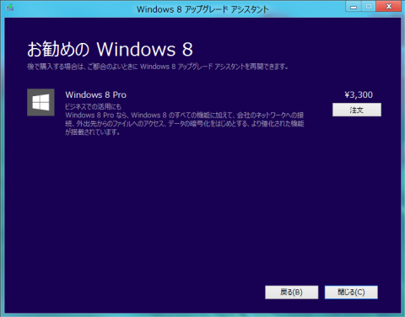Image resolution: width=405 pixels, height=317 pixels.
Task: Click the ¥3,300 price text
Action: click(x=359, y=94)
